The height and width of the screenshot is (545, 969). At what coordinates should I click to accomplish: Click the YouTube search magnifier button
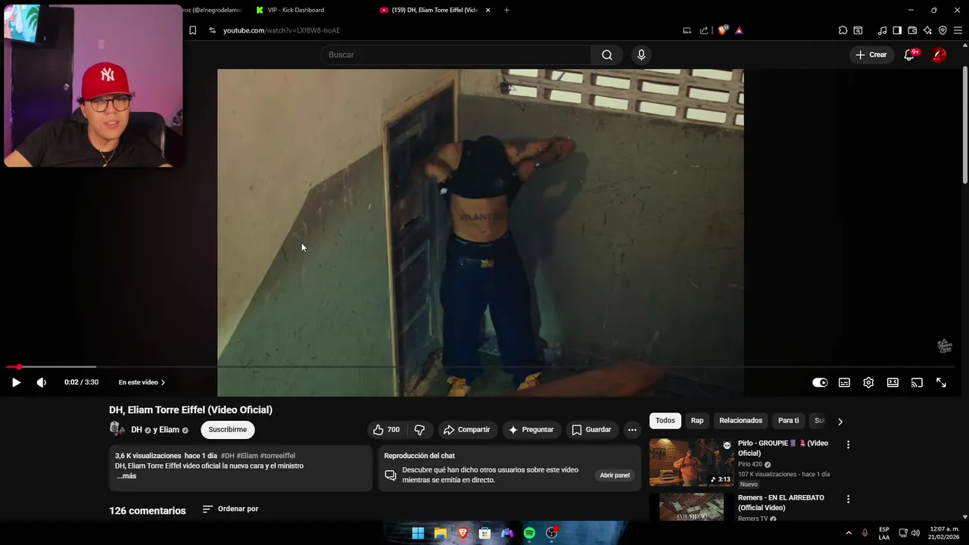pos(607,54)
